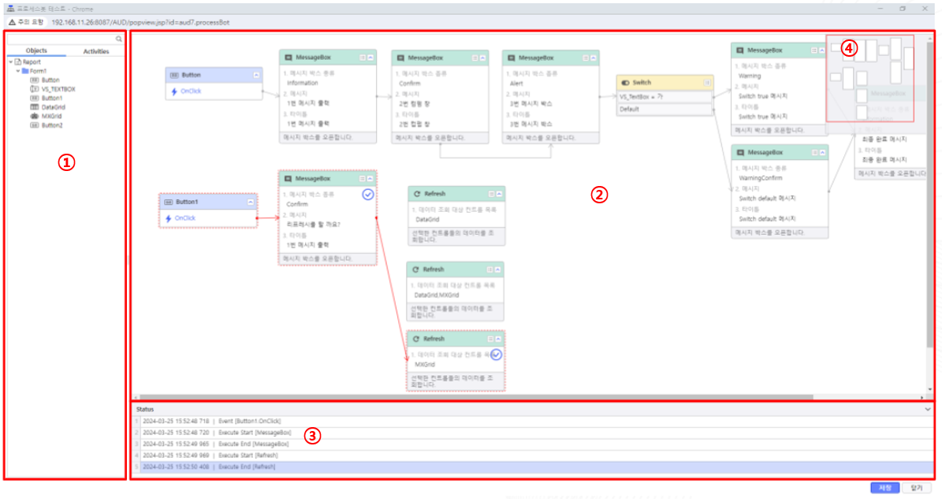Select Button1 in object tree

(52, 98)
